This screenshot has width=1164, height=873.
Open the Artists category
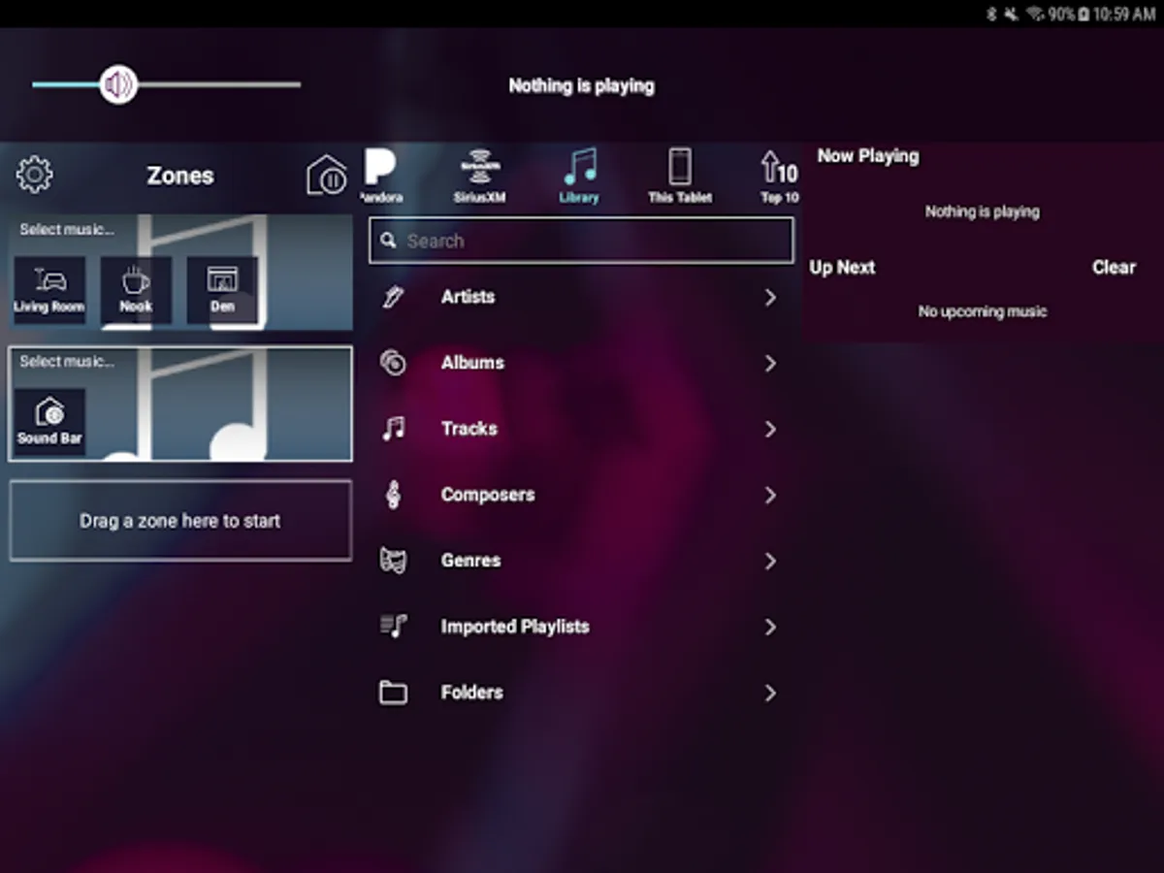pyautogui.click(x=581, y=297)
